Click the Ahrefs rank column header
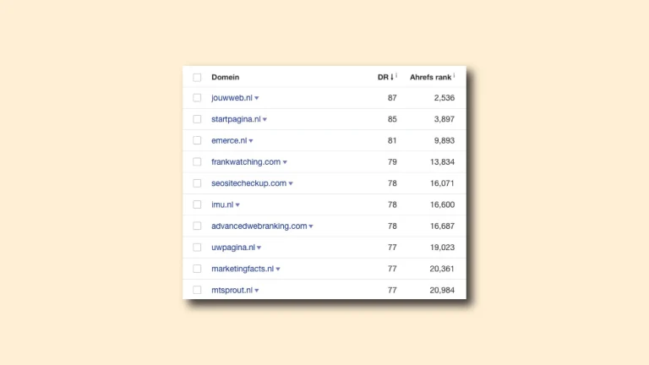 click(430, 77)
